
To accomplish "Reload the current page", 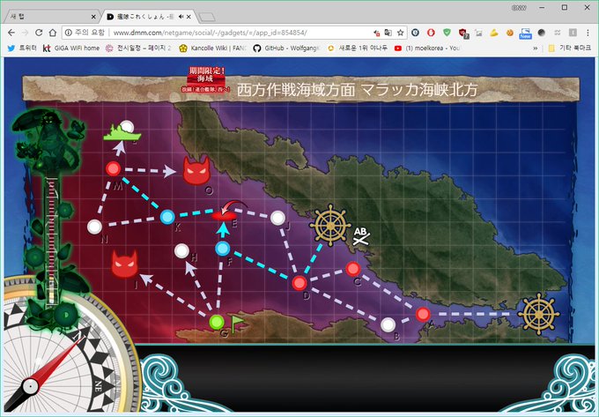I will pyautogui.click(x=39, y=33).
